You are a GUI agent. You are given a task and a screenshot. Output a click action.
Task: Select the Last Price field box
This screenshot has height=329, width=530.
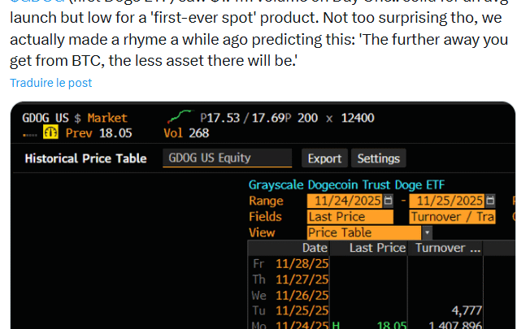pyautogui.click(x=350, y=217)
